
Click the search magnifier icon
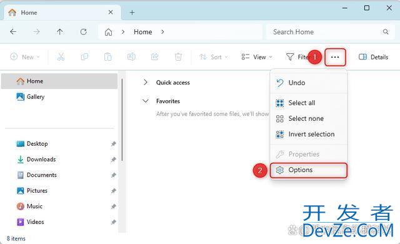click(386, 32)
